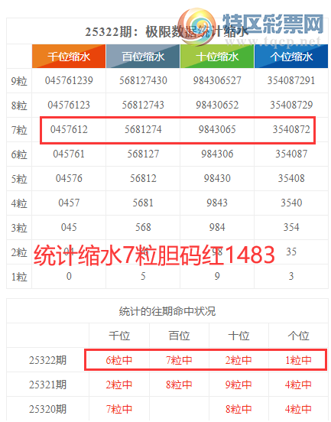Click the 7粒 row label
The image size is (331, 422).
tap(19, 130)
